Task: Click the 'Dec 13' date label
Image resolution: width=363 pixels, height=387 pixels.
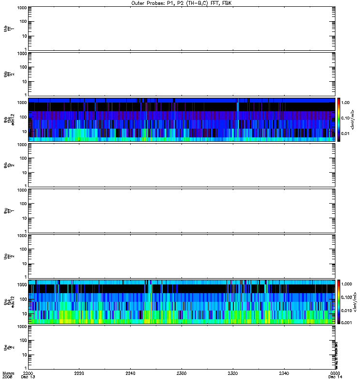Action: click(x=28, y=377)
